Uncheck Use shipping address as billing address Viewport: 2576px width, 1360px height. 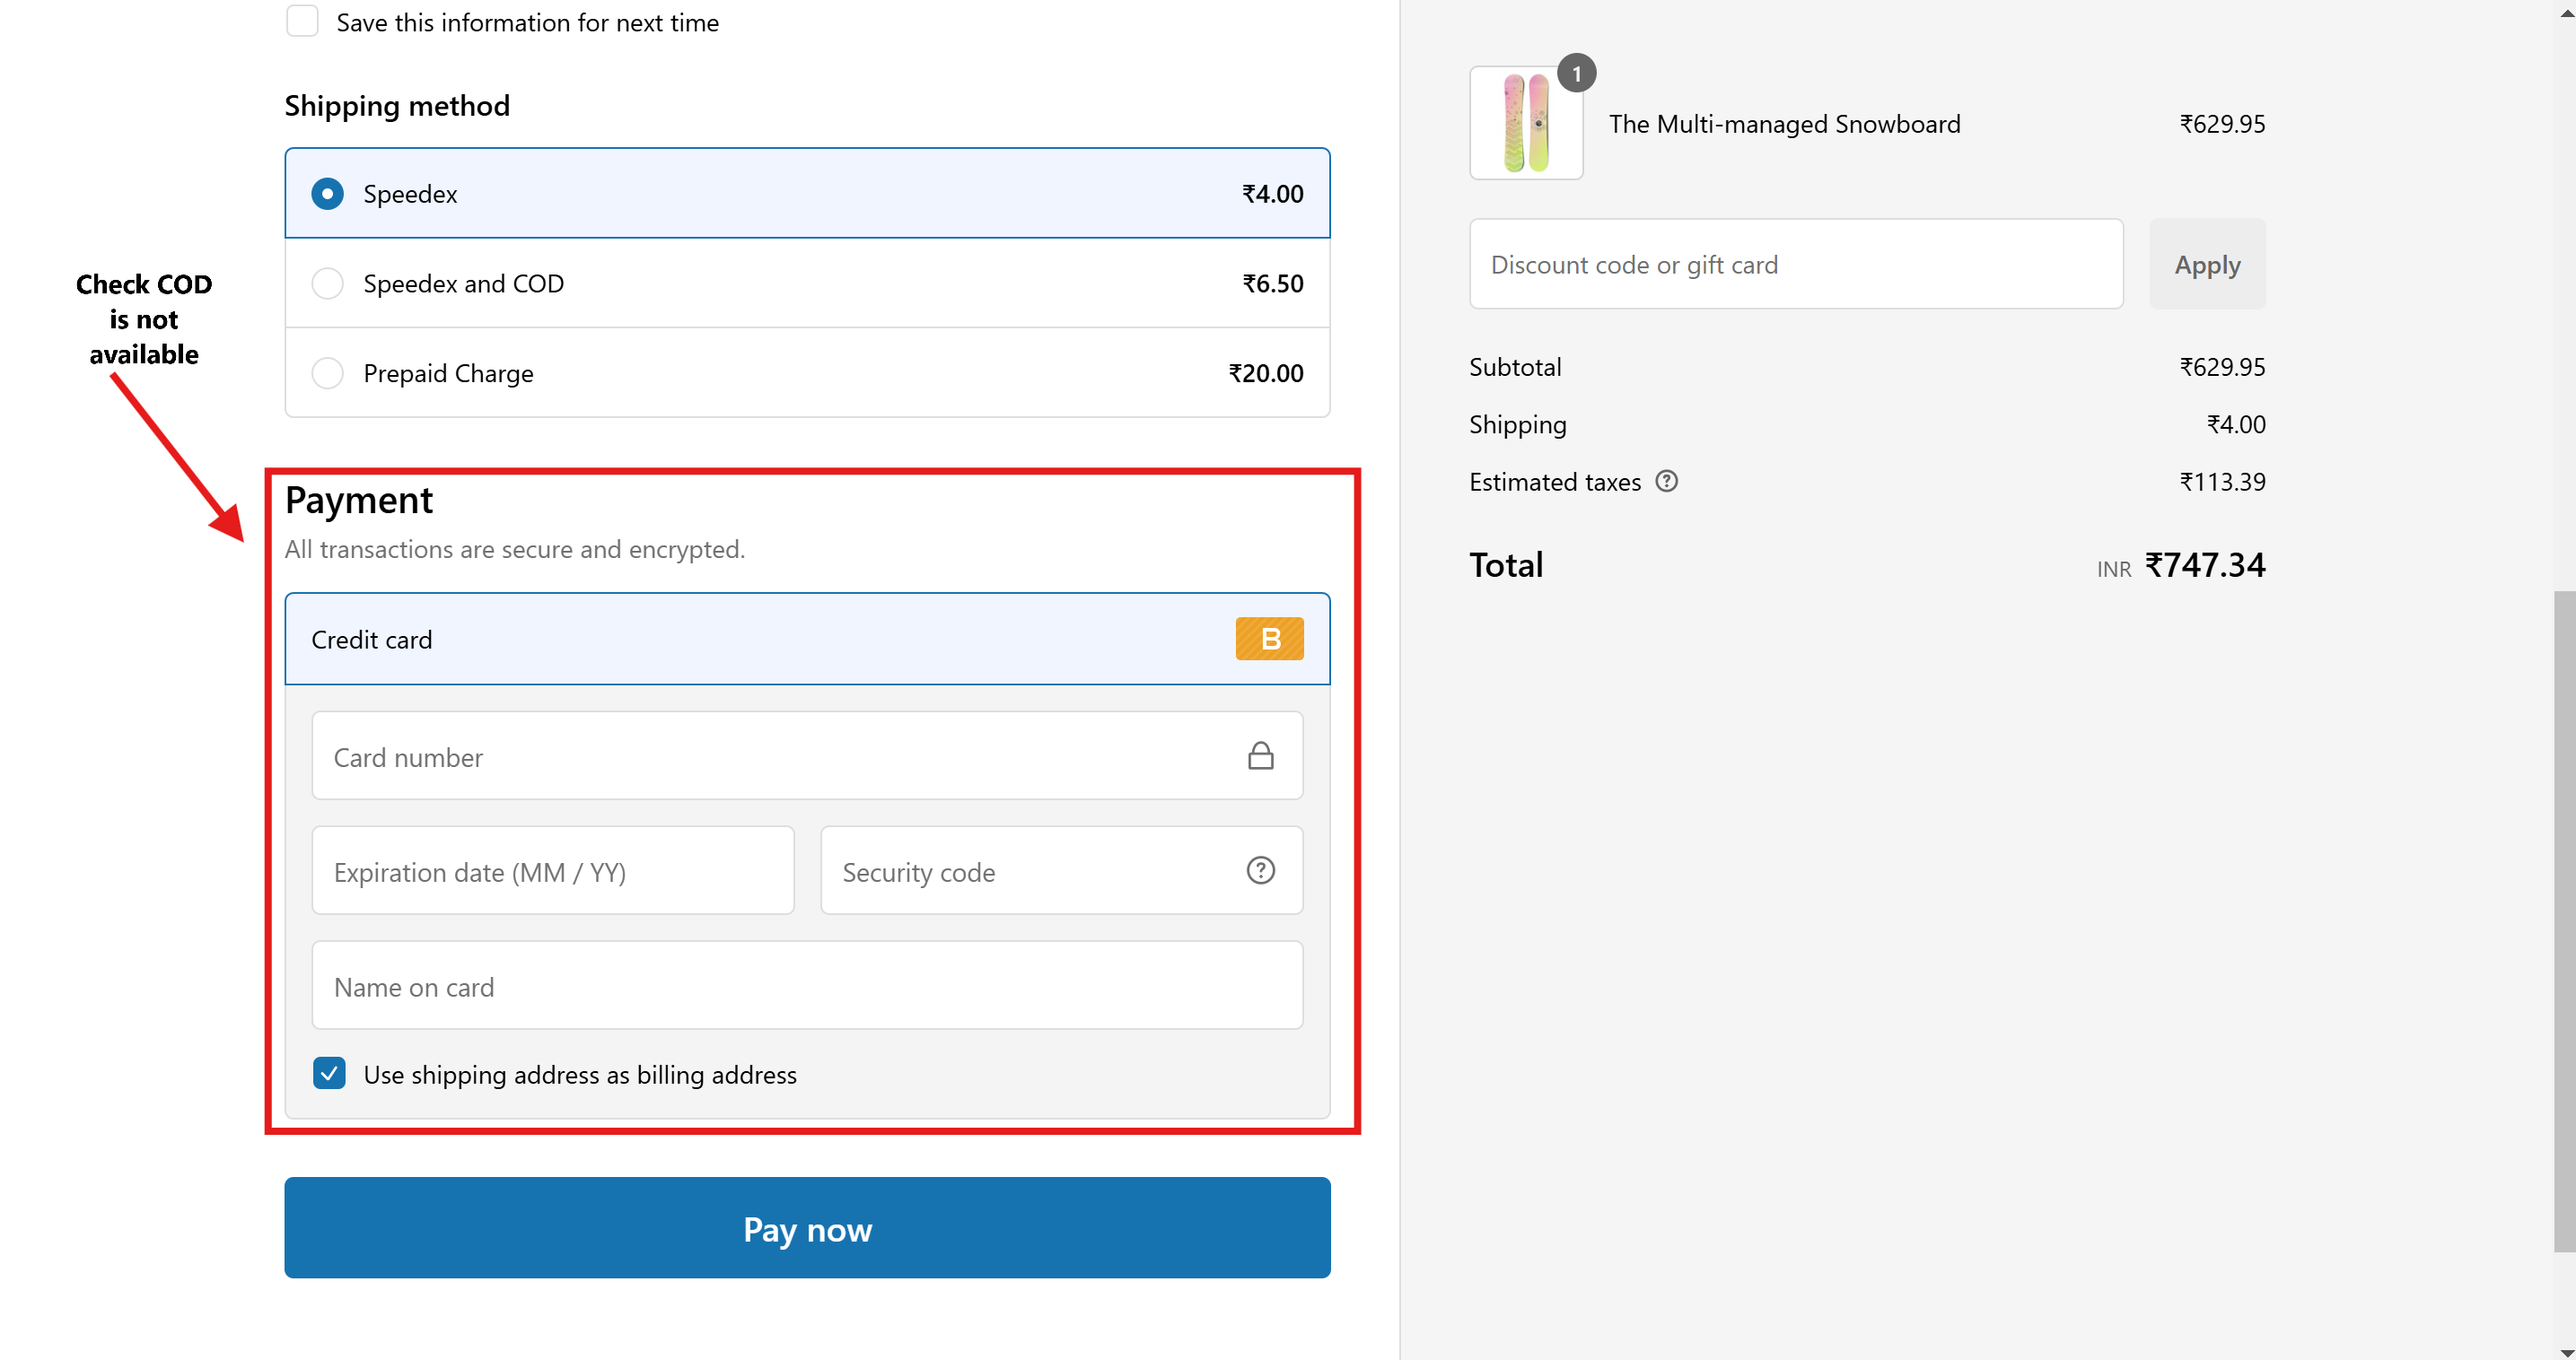pos(329,1073)
